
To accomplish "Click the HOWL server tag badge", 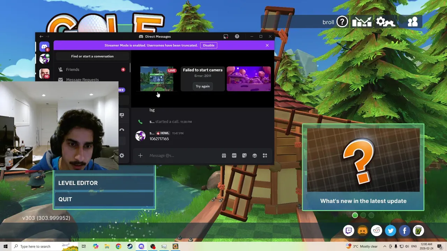I will pyautogui.click(x=163, y=133).
